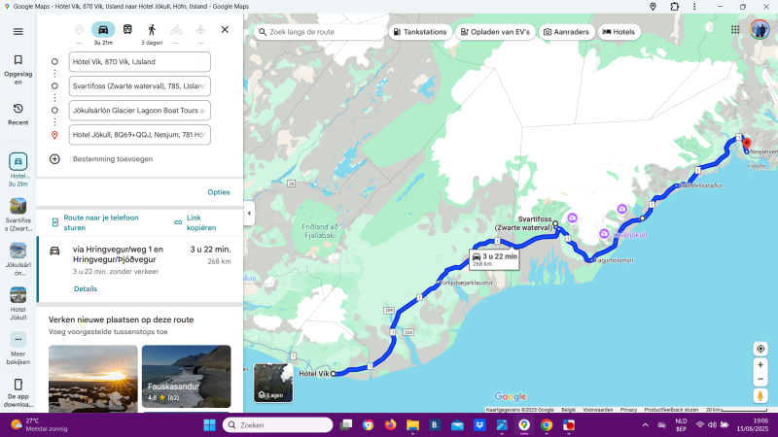Open Chrome from taskbar
This screenshot has height=437, width=778.
click(547, 425)
